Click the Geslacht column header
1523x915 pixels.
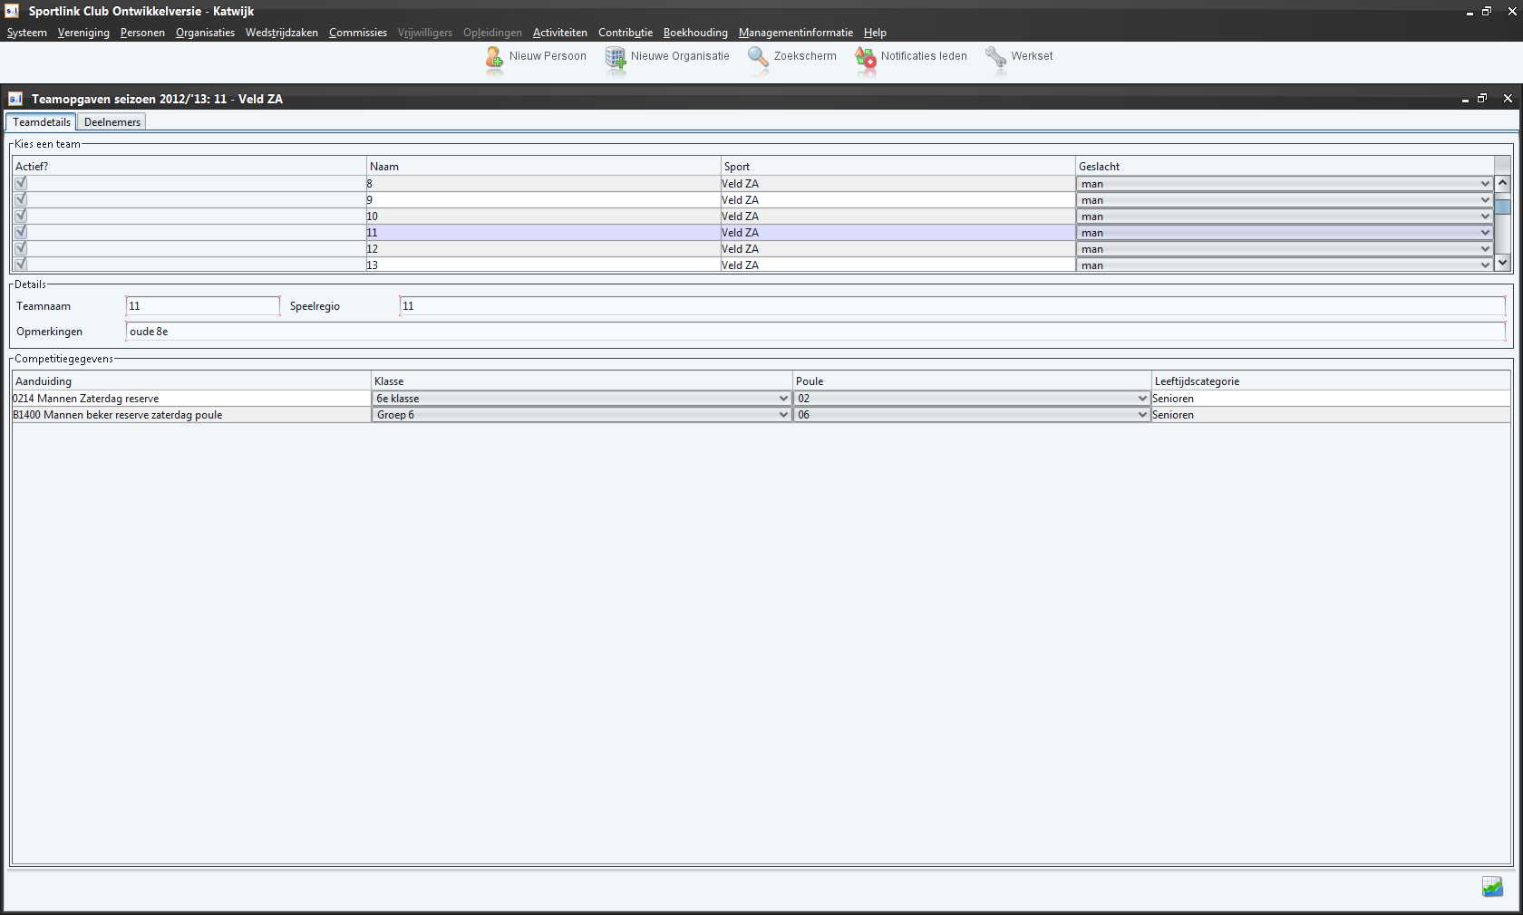(1285, 167)
